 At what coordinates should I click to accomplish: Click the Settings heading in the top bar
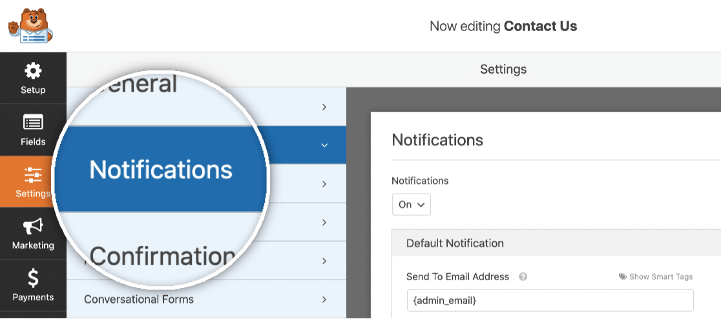coord(503,69)
